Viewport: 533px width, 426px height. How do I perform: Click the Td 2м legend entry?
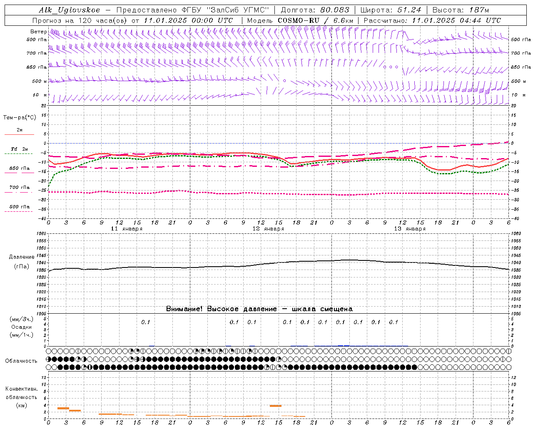click(20, 149)
